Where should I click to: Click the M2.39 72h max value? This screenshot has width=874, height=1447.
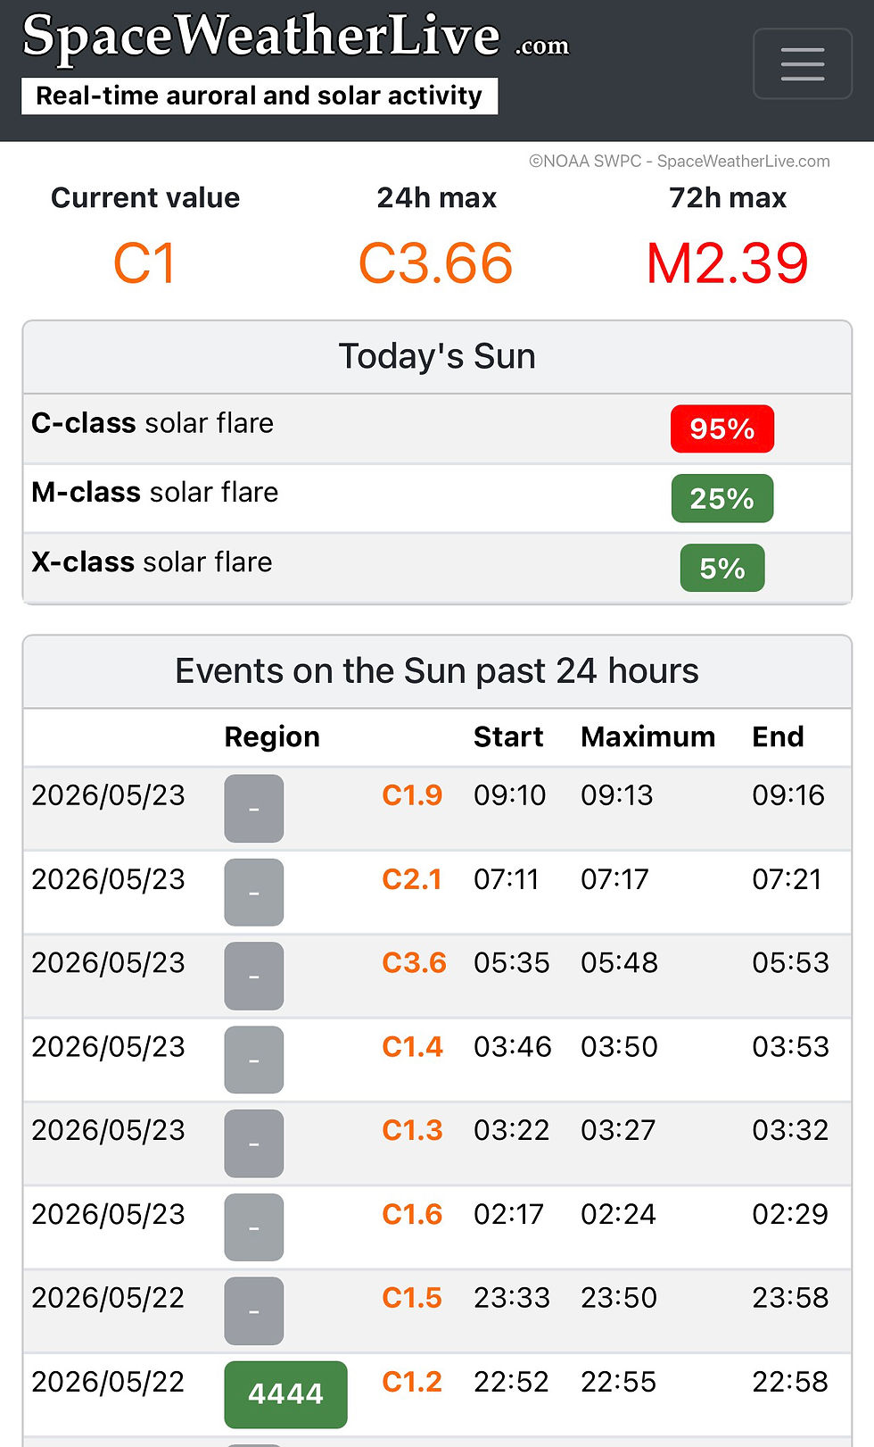coord(727,264)
